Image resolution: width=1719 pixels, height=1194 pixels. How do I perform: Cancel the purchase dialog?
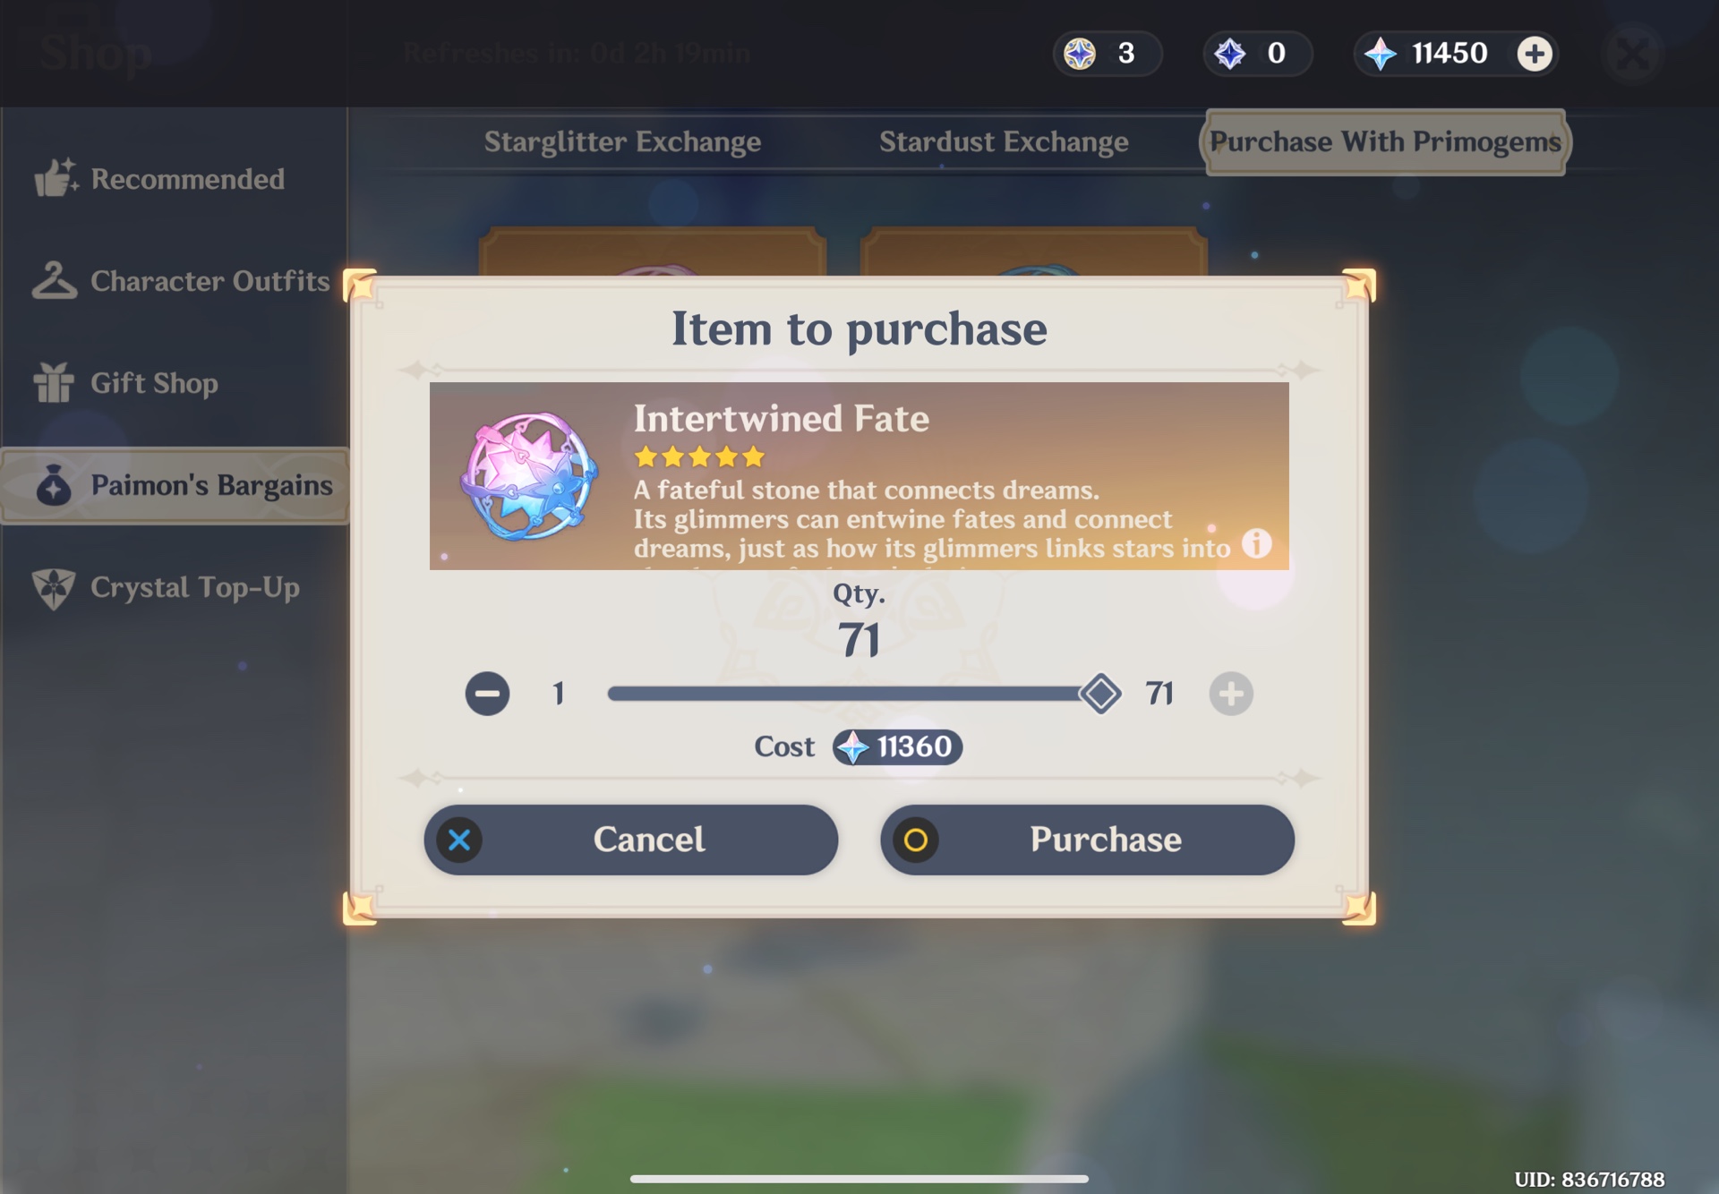pyautogui.click(x=631, y=840)
